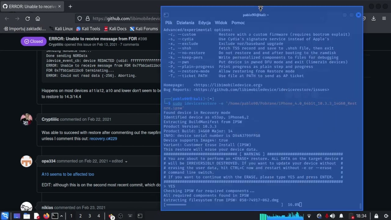
Task: Click the terminal window title-bar icon
Action: tap(166, 15)
